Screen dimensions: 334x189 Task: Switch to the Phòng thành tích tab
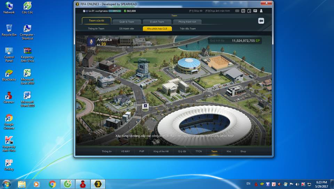click(187, 22)
